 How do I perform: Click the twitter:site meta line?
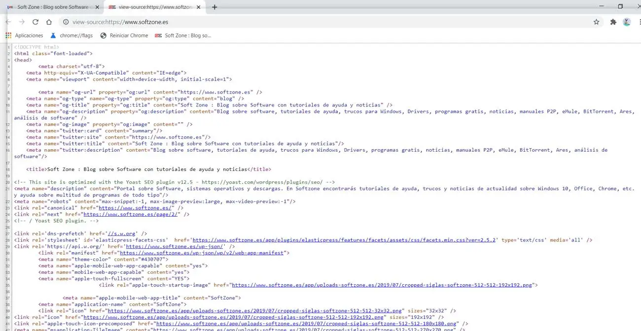pyautogui.click(x=118, y=137)
